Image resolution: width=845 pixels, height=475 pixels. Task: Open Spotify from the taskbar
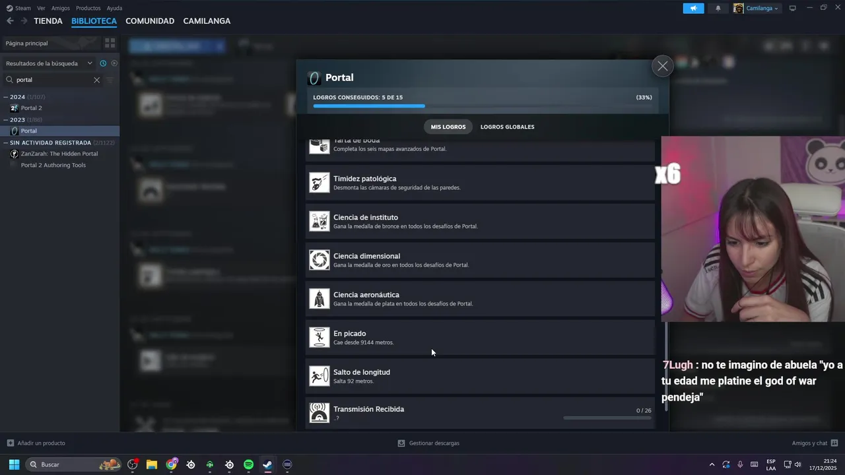pos(248,464)
